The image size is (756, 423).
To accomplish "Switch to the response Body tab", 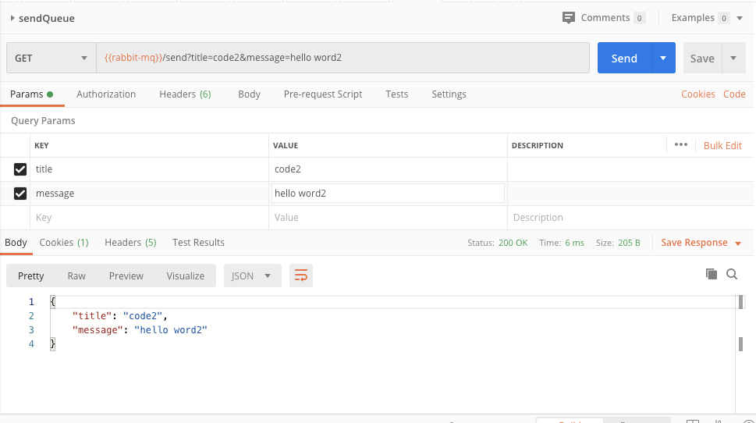I will pos(16,243).
